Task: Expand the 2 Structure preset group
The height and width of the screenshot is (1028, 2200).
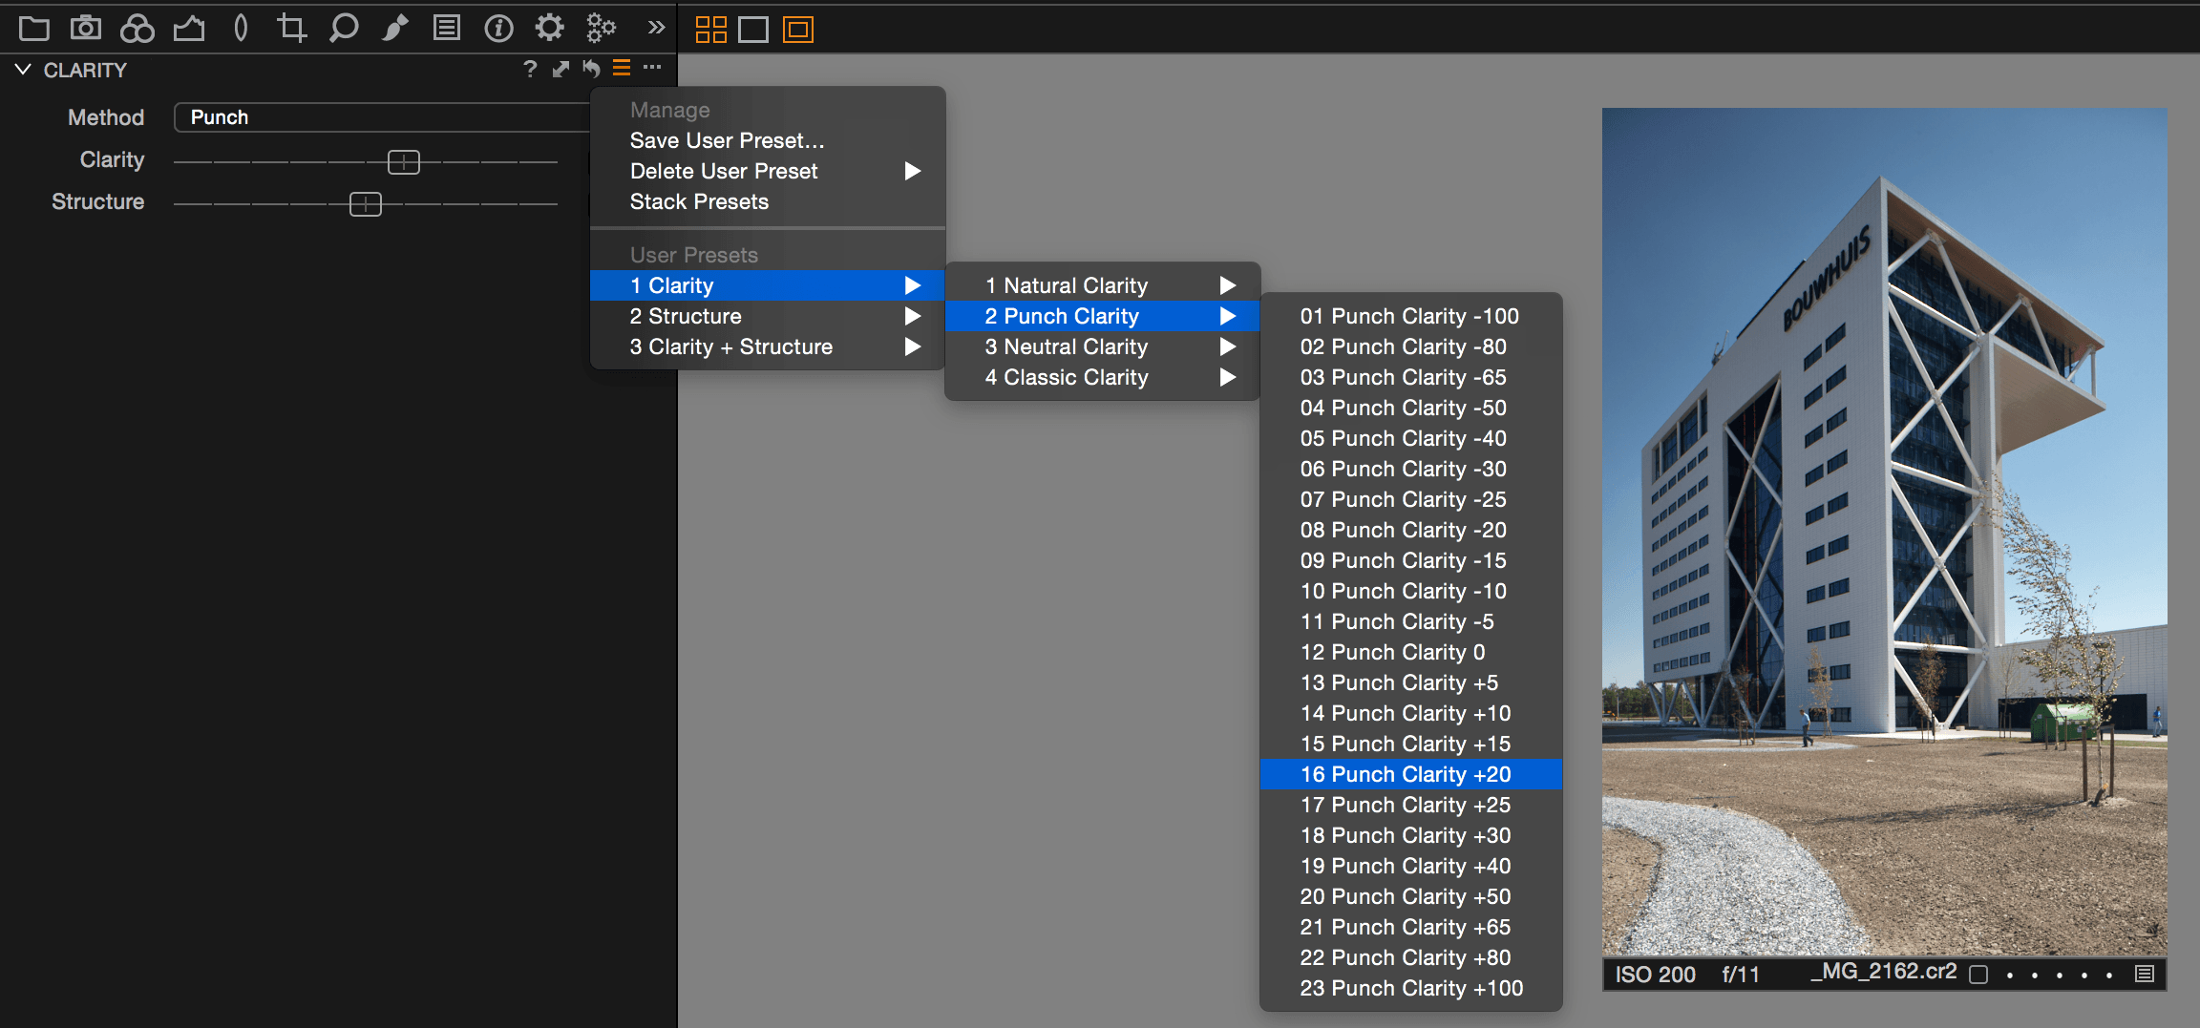Action: click(768, 316)
